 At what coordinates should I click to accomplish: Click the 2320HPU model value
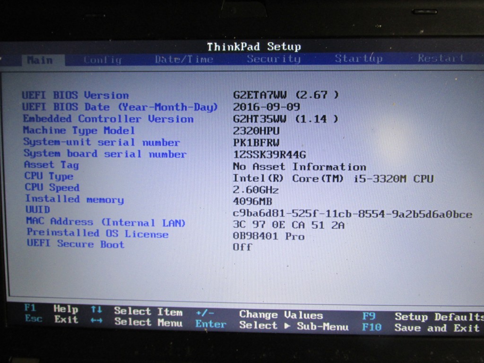click(256, 131)
